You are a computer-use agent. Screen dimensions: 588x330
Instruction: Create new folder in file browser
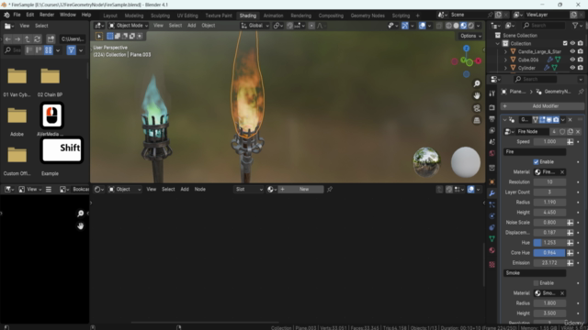pos(51,38)
